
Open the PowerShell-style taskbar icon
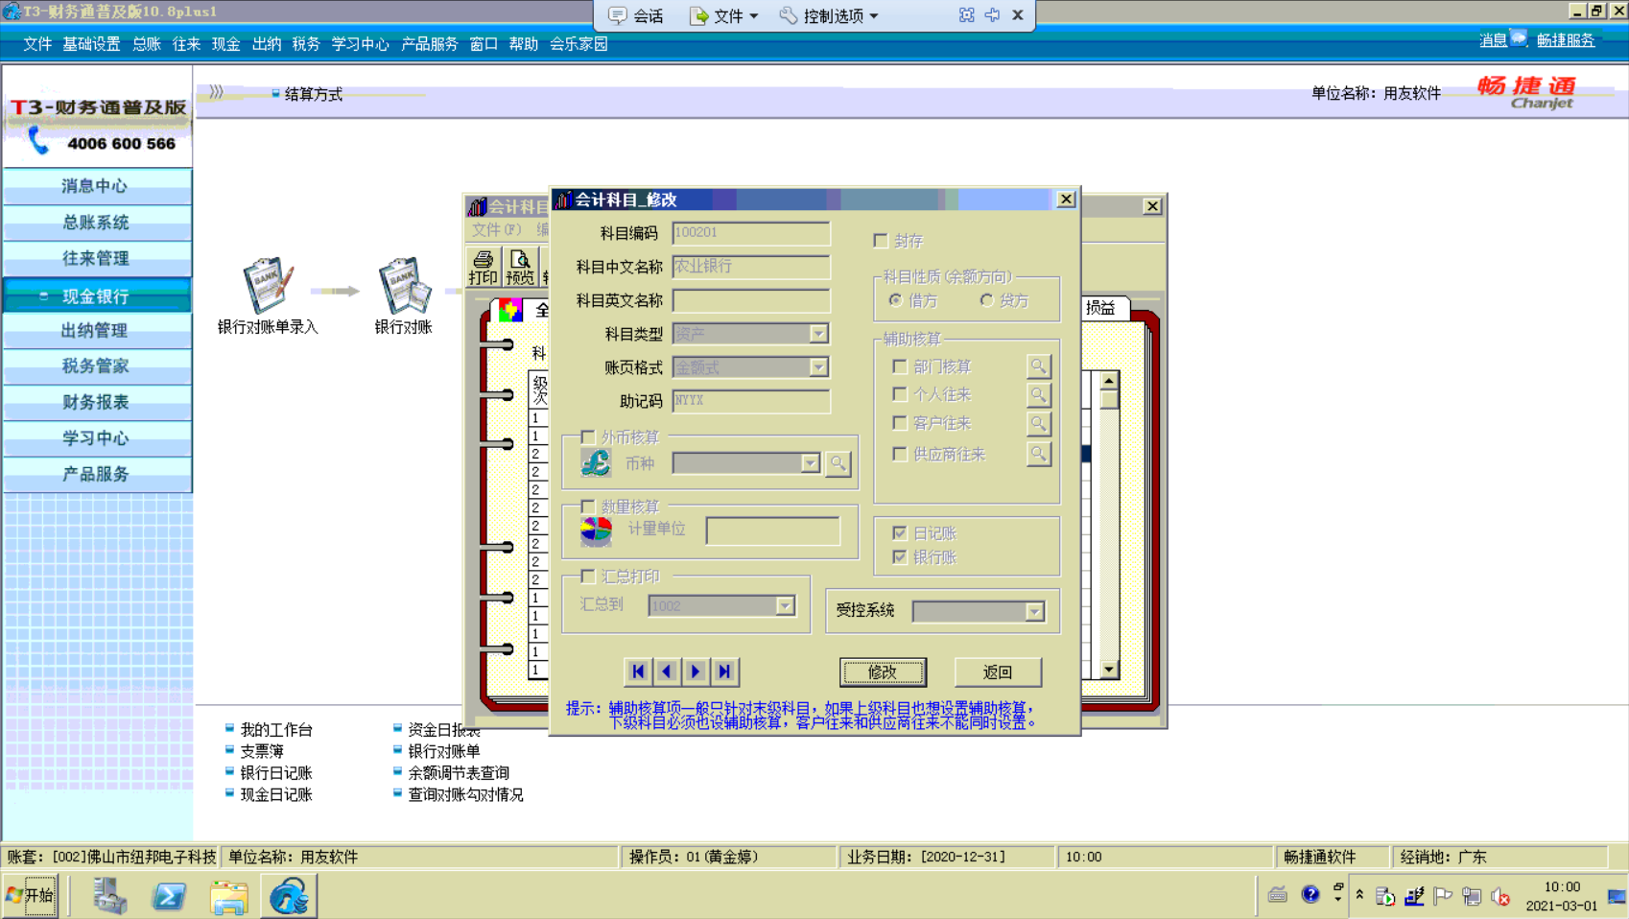click(x=169, y=897)
